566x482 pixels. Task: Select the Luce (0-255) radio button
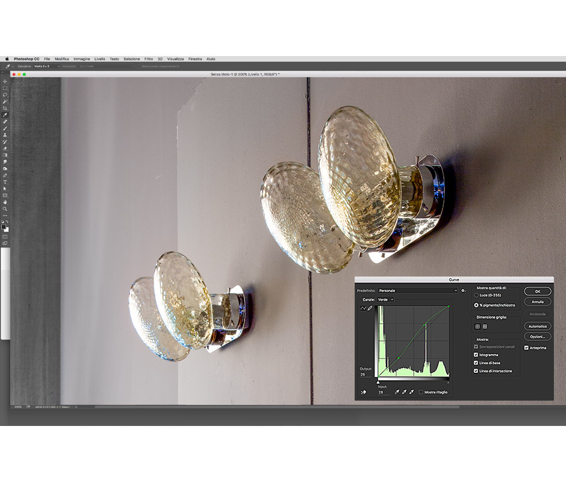476,294
